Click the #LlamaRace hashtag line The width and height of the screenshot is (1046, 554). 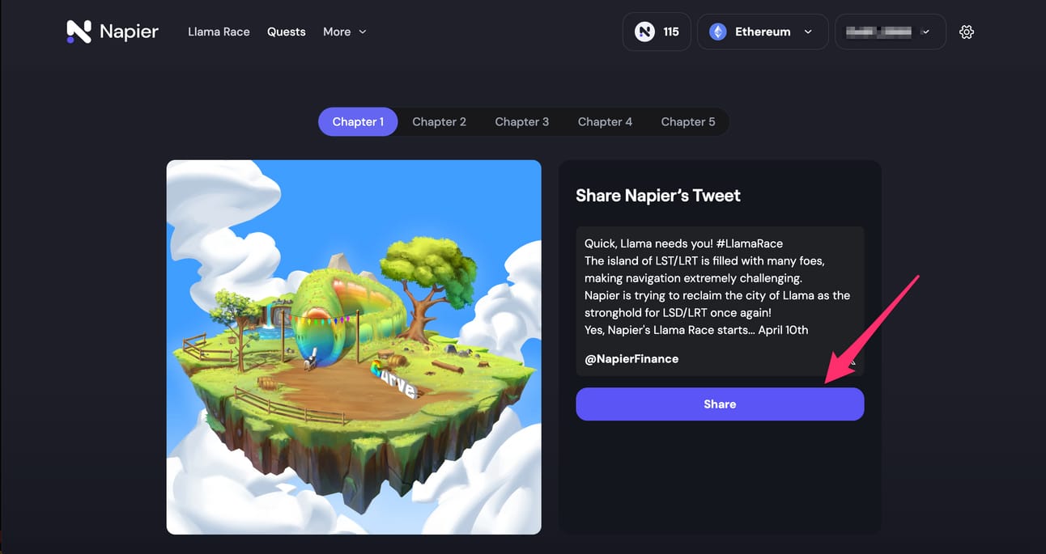[x=683, y=243]
